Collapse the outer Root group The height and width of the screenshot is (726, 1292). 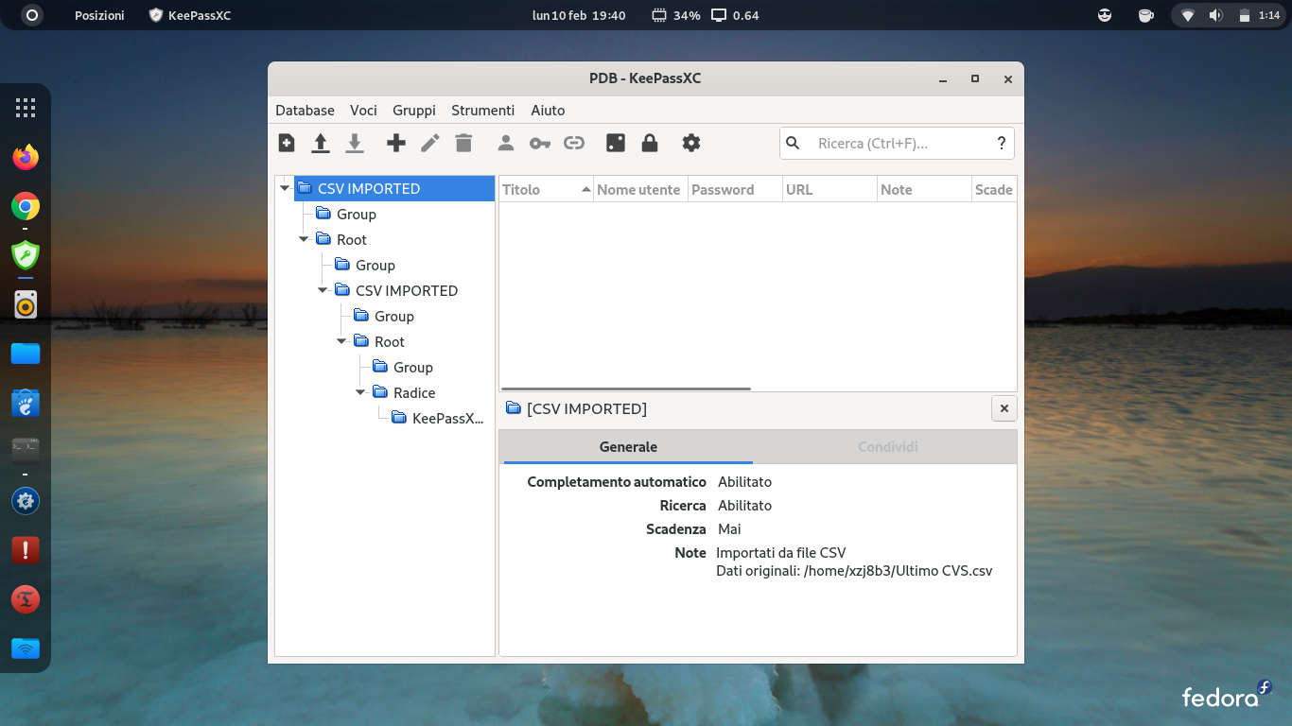tap(304, 239)
